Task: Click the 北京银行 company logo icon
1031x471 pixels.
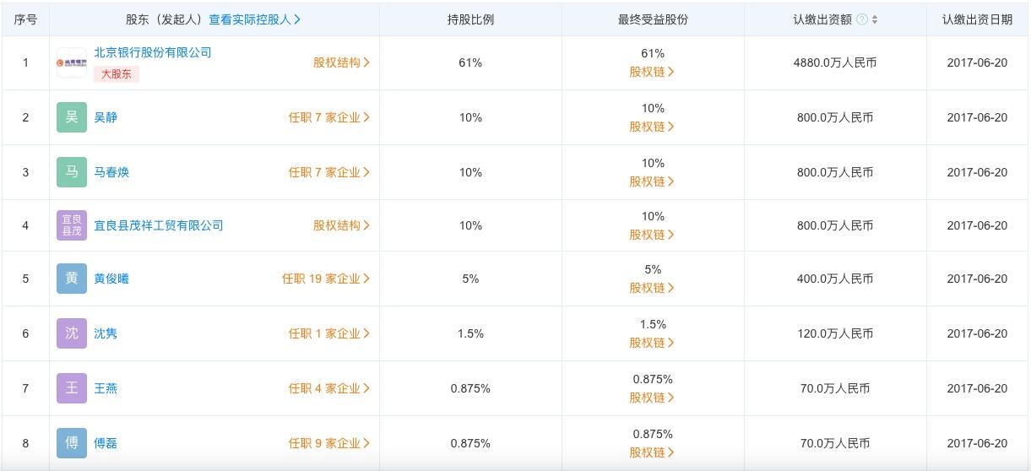Action: point(72,62)
